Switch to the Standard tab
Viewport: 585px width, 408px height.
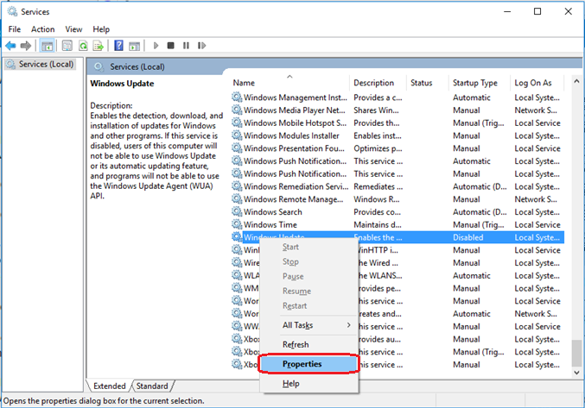pyautogui.click(x=152, y=386)
